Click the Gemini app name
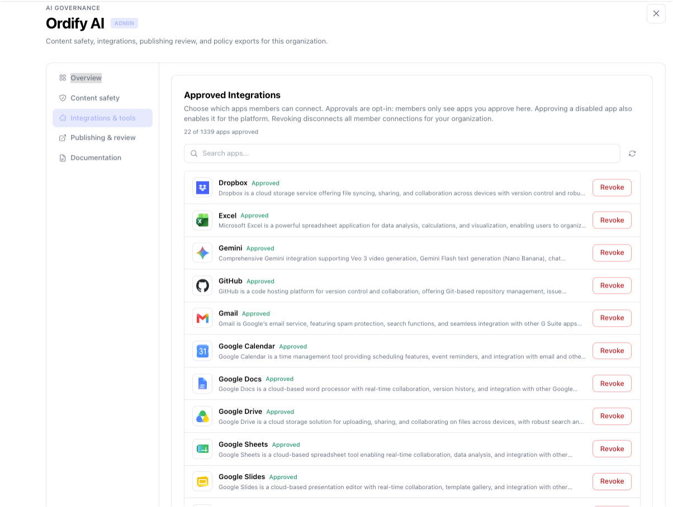This screenshot has height=507, width=673. pyautogui.click(x=230, y=248)
